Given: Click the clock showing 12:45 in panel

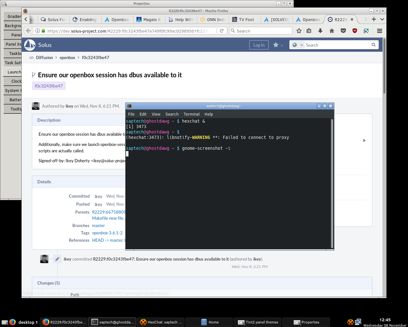Looking at the screenshot, I should point(385,320).
